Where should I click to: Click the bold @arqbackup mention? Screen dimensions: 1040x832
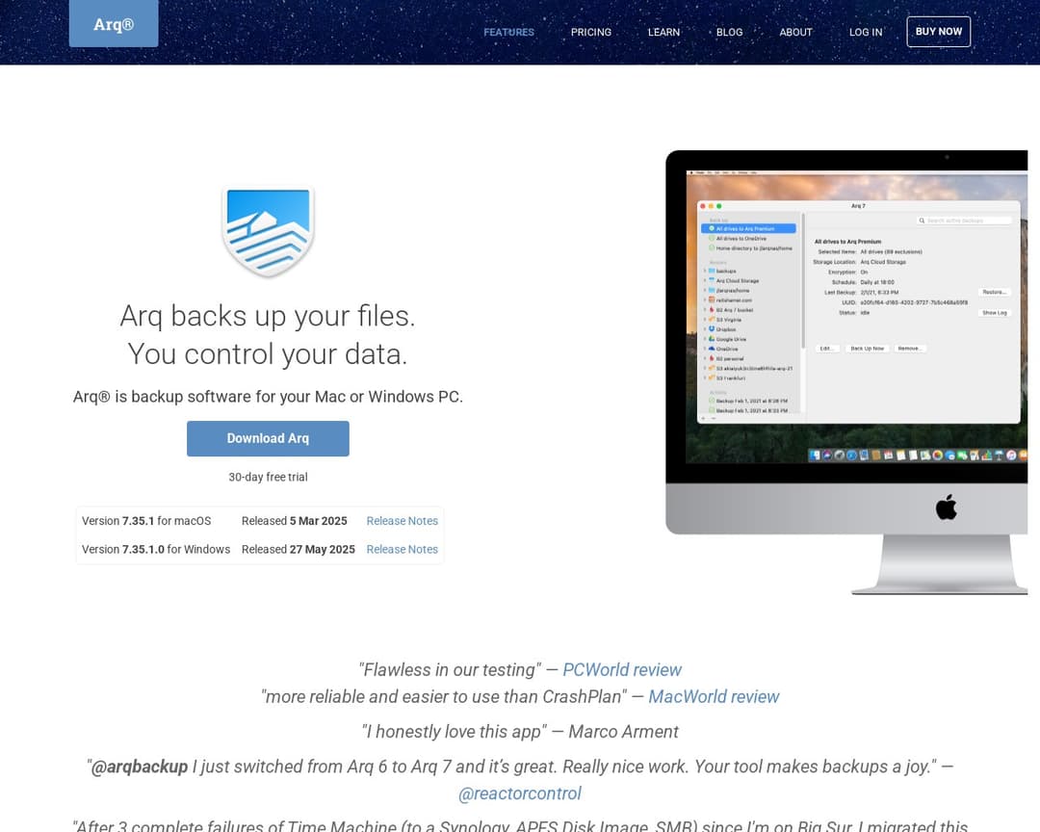click(x=140, y=767)
